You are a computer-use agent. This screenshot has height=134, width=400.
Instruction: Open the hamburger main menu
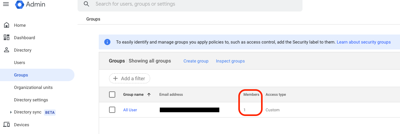click(x=6, y=4)
